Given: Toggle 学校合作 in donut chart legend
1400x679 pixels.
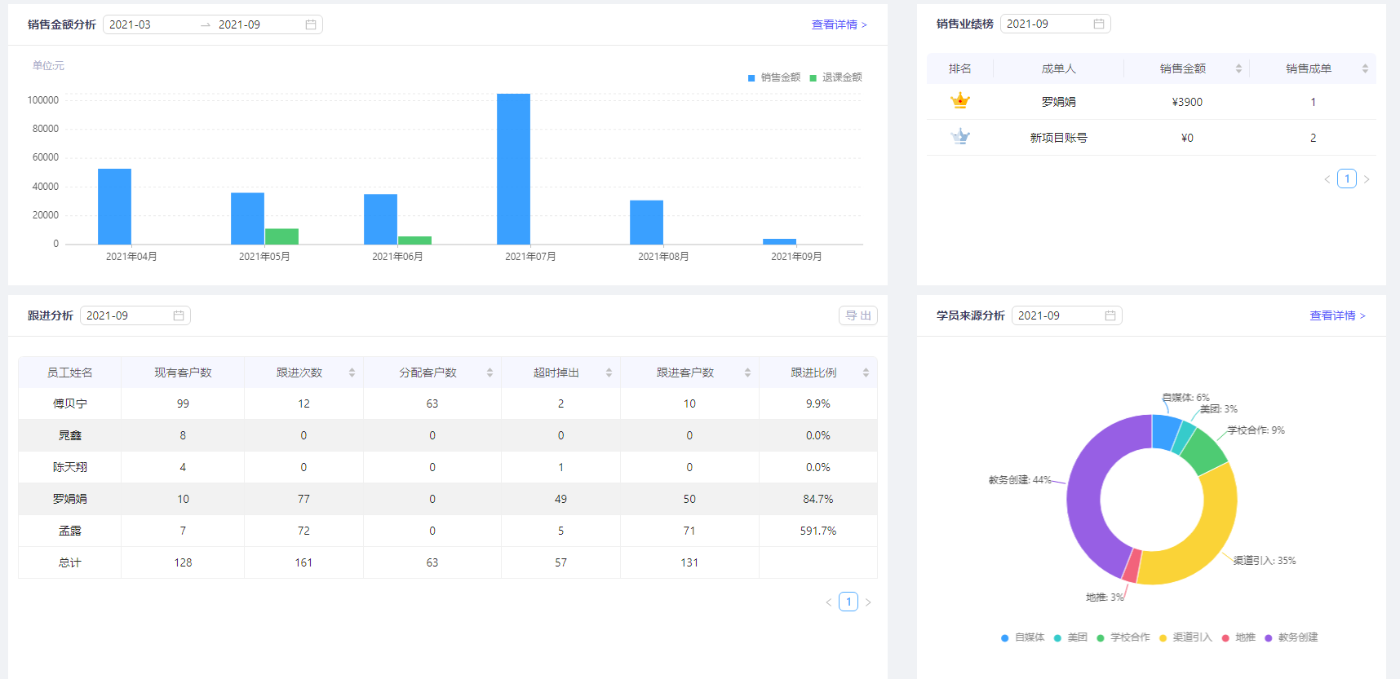Looking at the screenshot, I should coord(1123,637).
